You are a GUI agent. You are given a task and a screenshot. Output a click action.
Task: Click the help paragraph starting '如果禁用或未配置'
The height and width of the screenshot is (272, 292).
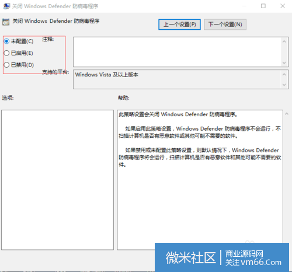point(200,158)
